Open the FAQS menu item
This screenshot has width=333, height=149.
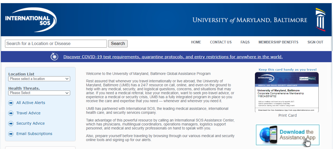pos(245,42)
